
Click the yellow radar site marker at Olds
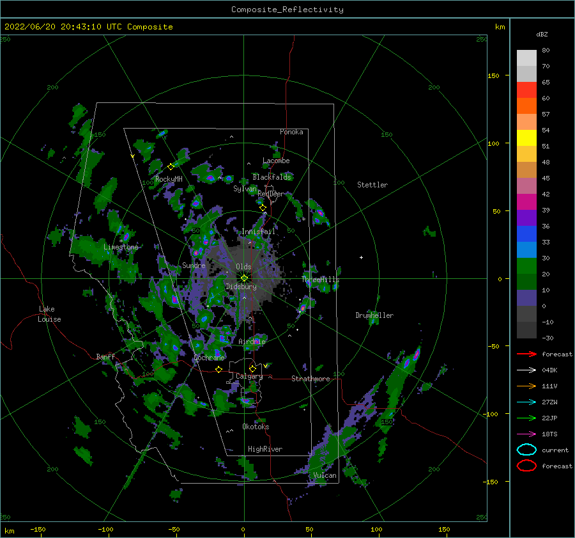[244, 278]
